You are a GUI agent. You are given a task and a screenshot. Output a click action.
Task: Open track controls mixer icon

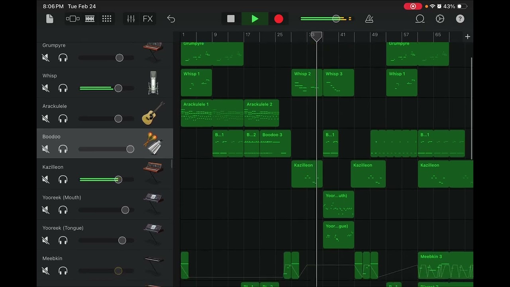click(x=131, y=19)
